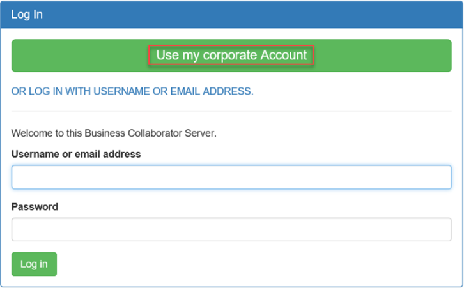Choose the OR LOG IN WITH USERNAME link
The image size is (464, 288).
tap(132, 91)
